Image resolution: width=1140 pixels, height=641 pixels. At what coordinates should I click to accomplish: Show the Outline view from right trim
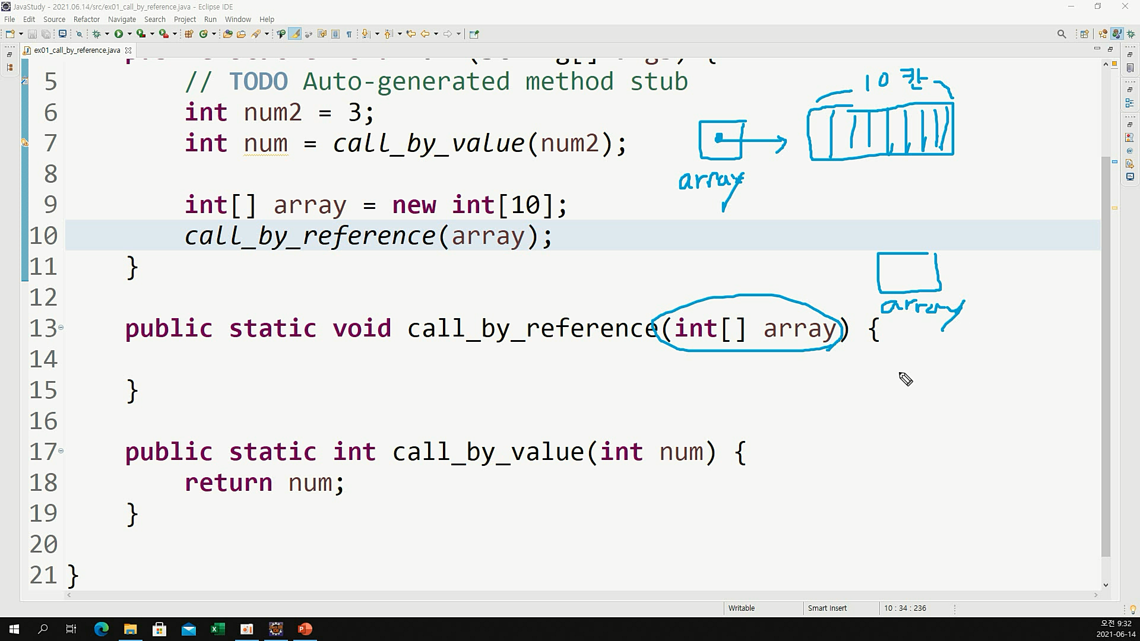(1130, 103)
